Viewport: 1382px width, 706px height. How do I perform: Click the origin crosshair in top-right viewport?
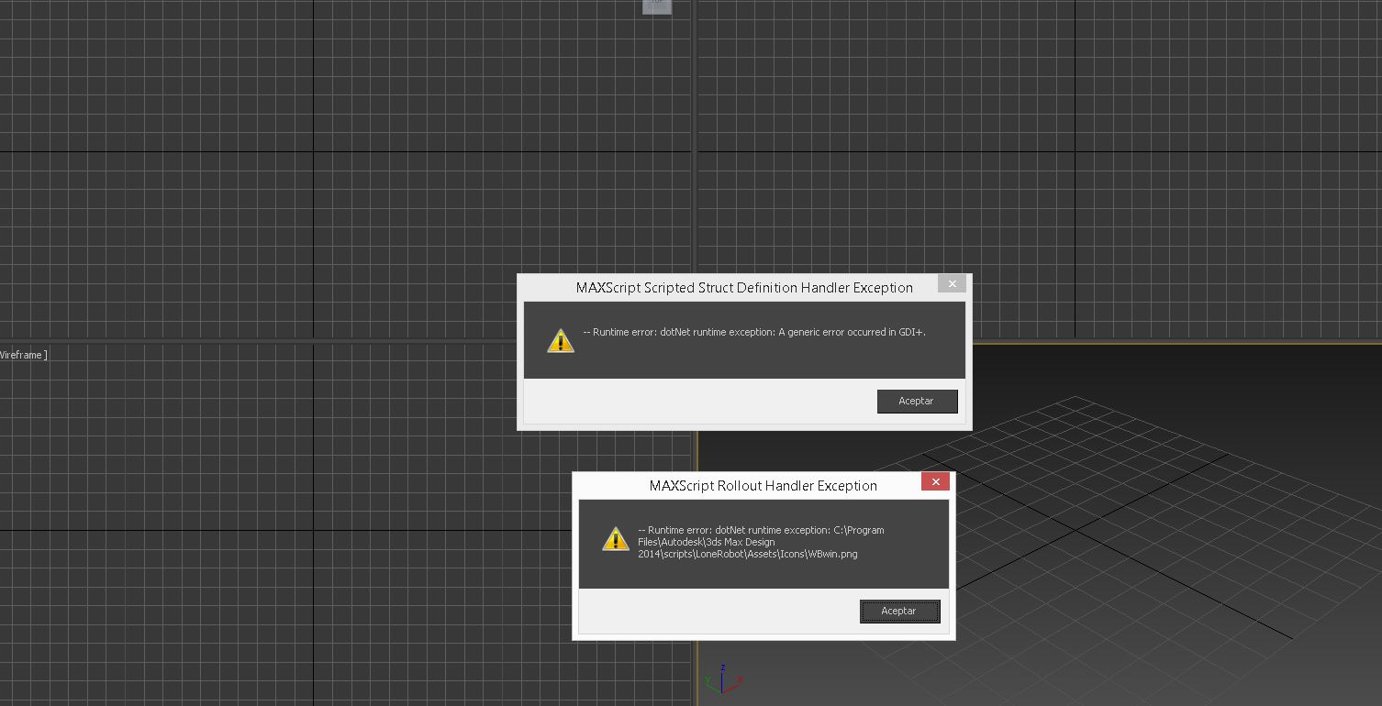point(1075,151)
